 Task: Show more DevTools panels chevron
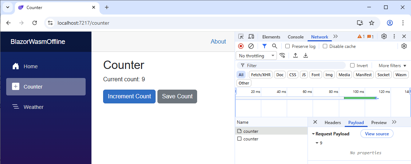(x=336, y=37)
